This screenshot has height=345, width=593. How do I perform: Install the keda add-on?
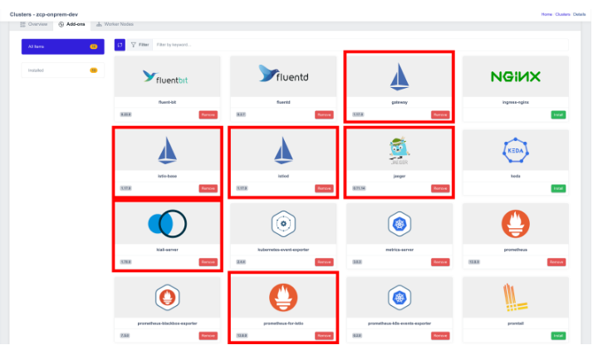coord(558,188)
